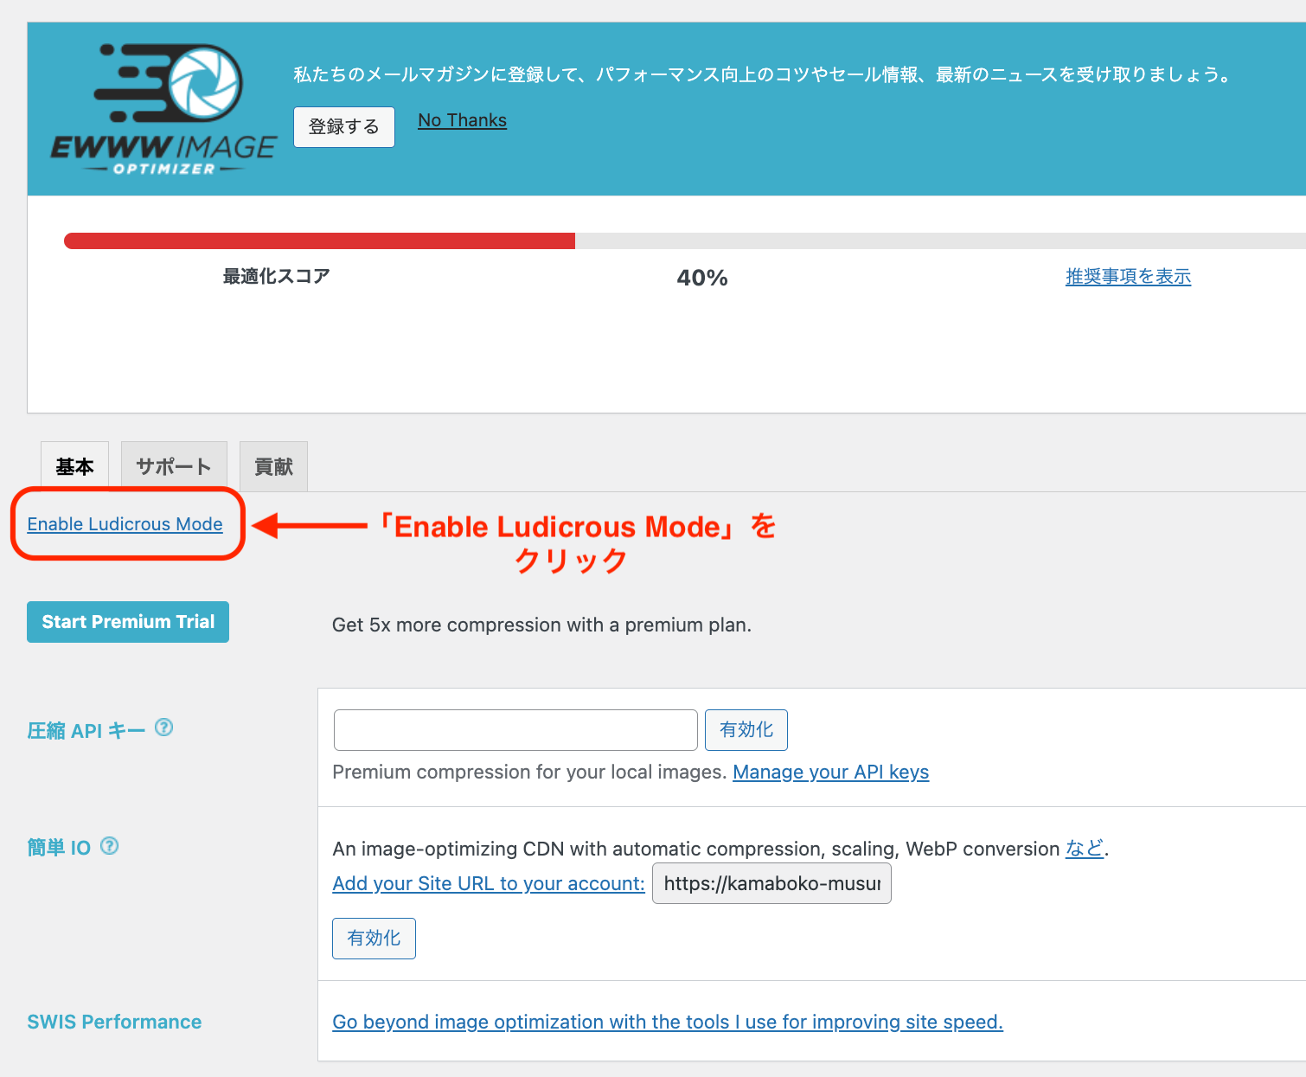Screen dimensions: 1306x1077
Task: Click the Enable Ludicrous Mode link
Action: pyautogui.click(x=125, y=524)
